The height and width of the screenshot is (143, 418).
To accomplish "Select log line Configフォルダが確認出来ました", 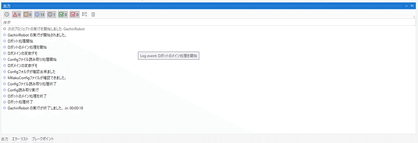I will 31,71.
